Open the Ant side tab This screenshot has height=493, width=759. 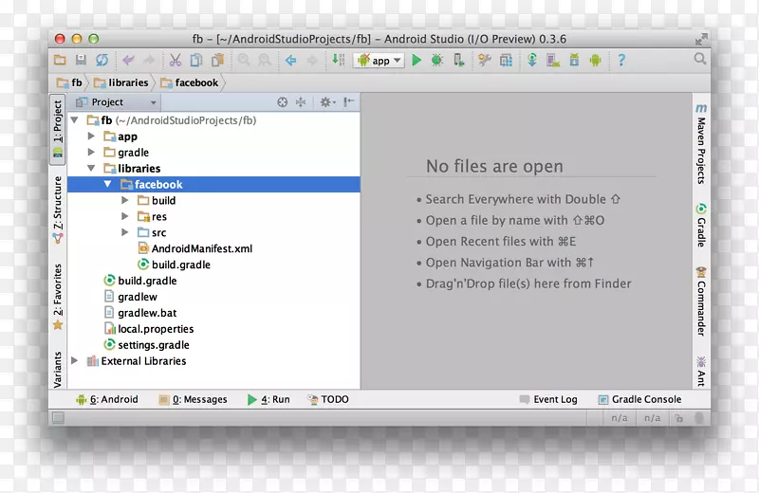pyautogui.click(x=701, y=371)
